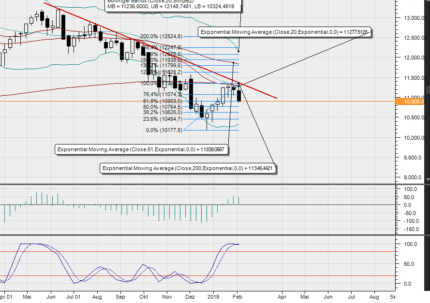The height and width of the screenshot is (303, 430).
Task: Click the Jul 01 date axis label
Action: coord(73,297)
